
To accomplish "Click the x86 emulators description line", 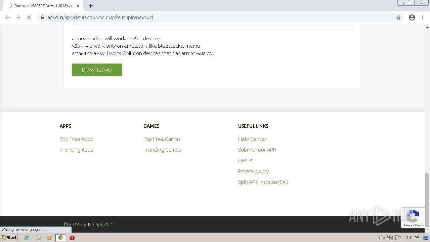I will (x=136, y=46).
